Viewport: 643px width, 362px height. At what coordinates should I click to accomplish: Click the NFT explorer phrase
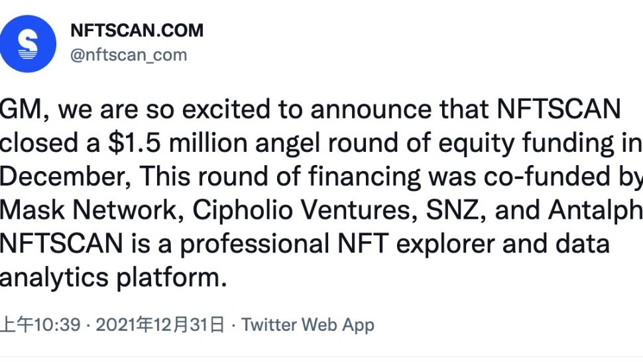tap(417, 244)
